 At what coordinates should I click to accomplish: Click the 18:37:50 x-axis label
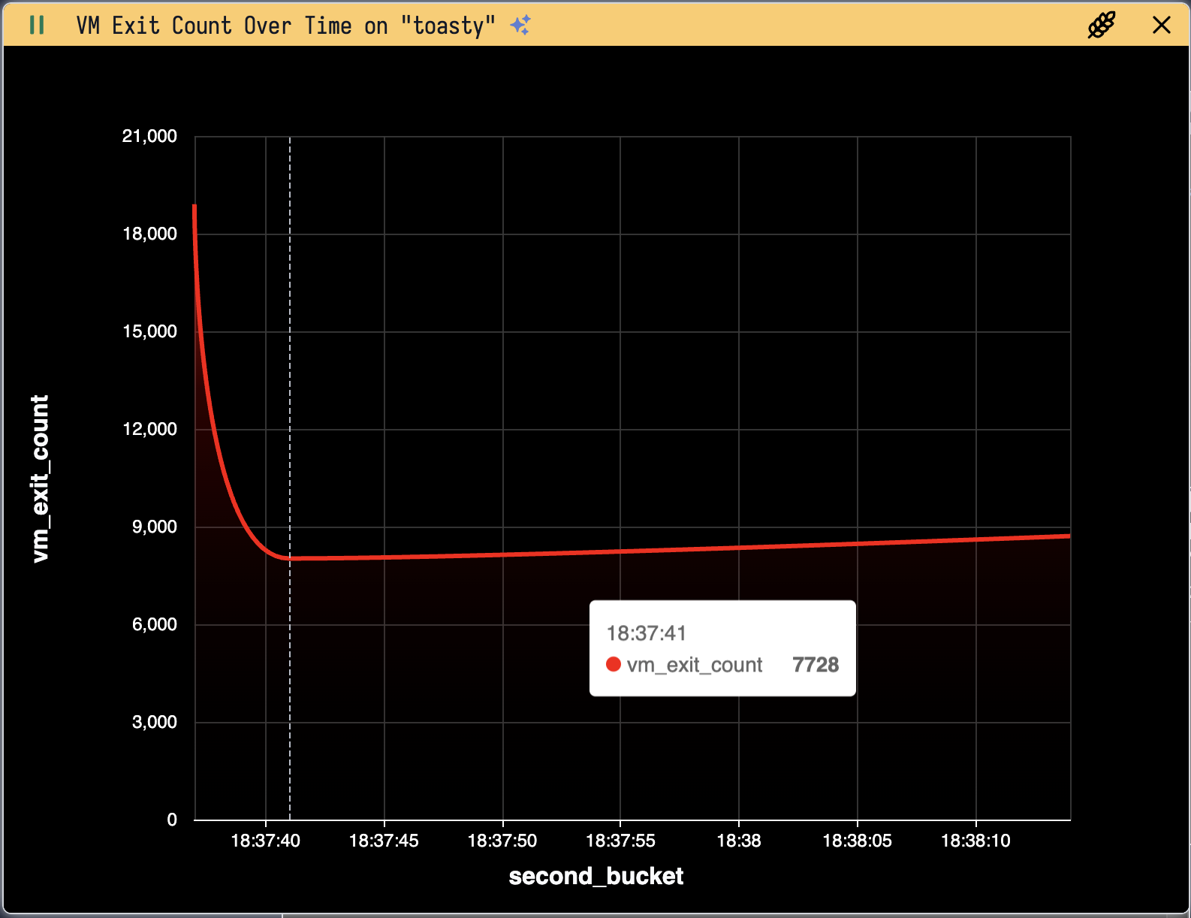point(502,841)
